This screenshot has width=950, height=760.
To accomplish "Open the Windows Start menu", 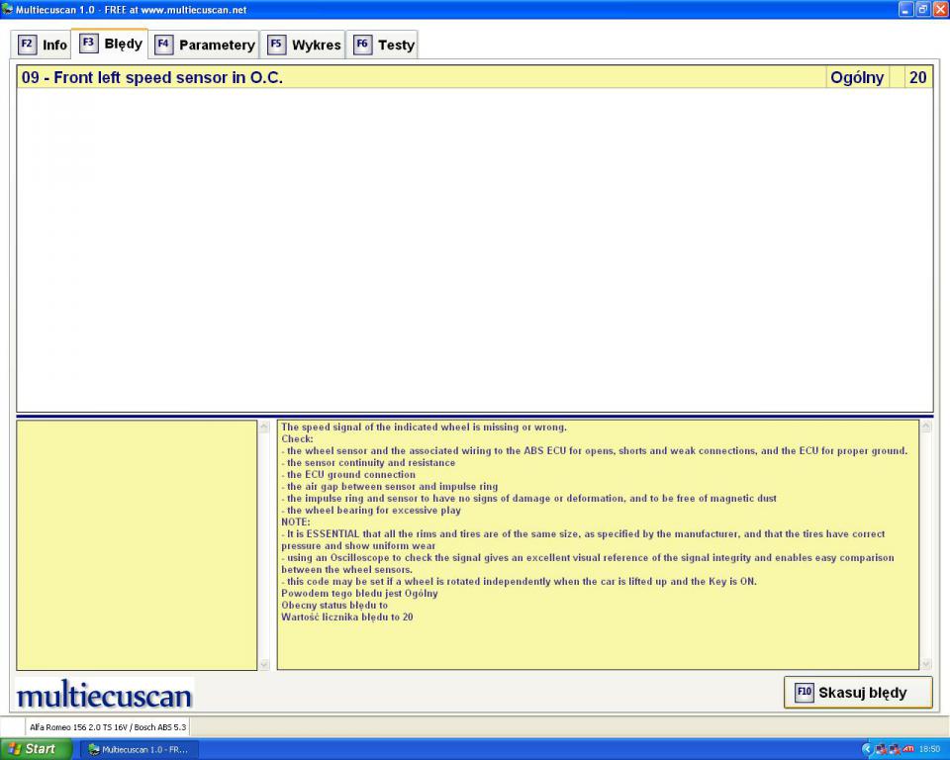I will click(x=36, y=749).
